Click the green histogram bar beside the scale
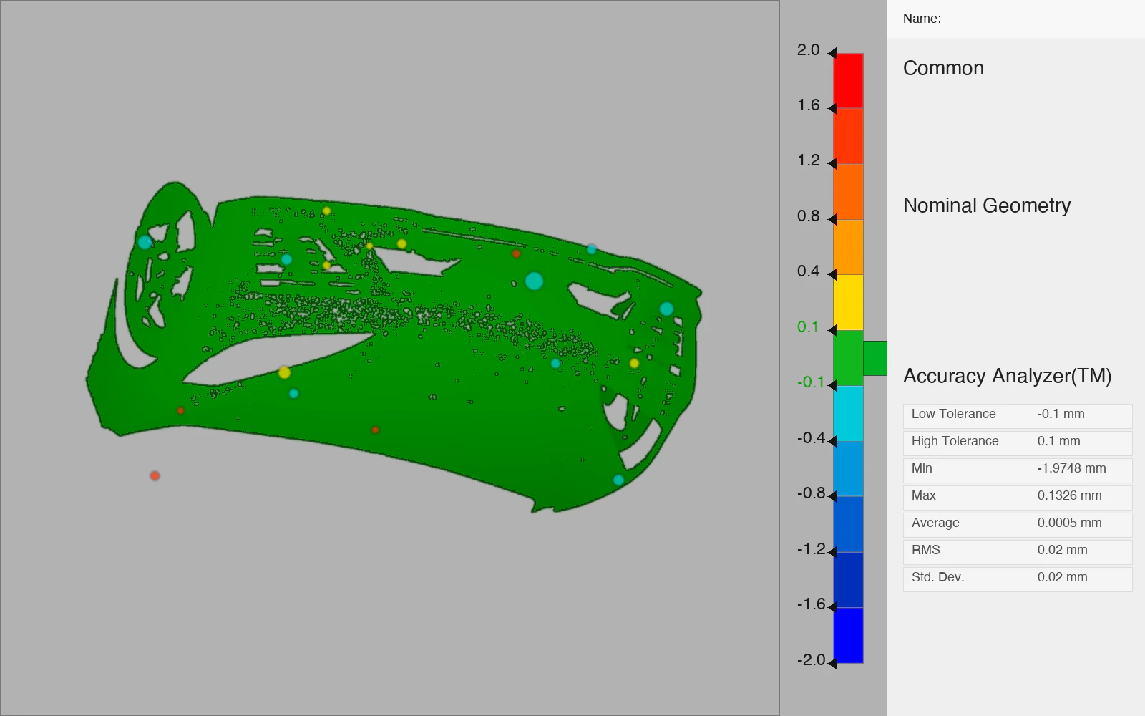Viewport: 1145px width, 716px height. coord(875,358)
